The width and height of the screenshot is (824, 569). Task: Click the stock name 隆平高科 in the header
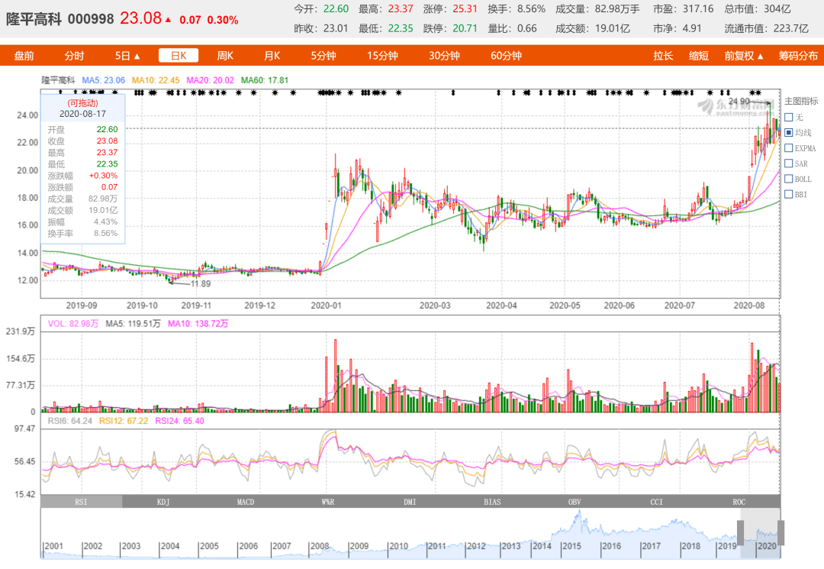pos(34,19)
